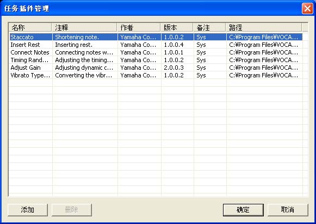
Task: Confirm with the 确定 button
Action: point(243,210)
